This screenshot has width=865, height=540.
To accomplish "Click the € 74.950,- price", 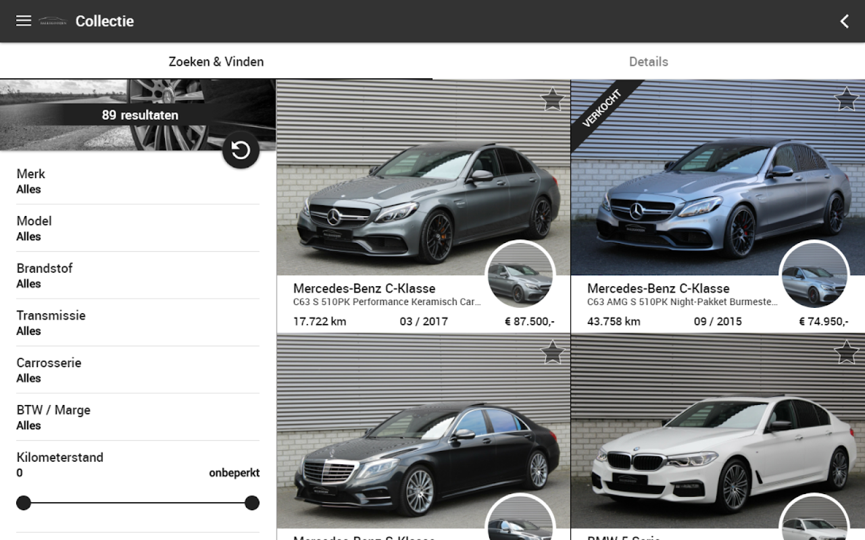I will tap(824, 321).
